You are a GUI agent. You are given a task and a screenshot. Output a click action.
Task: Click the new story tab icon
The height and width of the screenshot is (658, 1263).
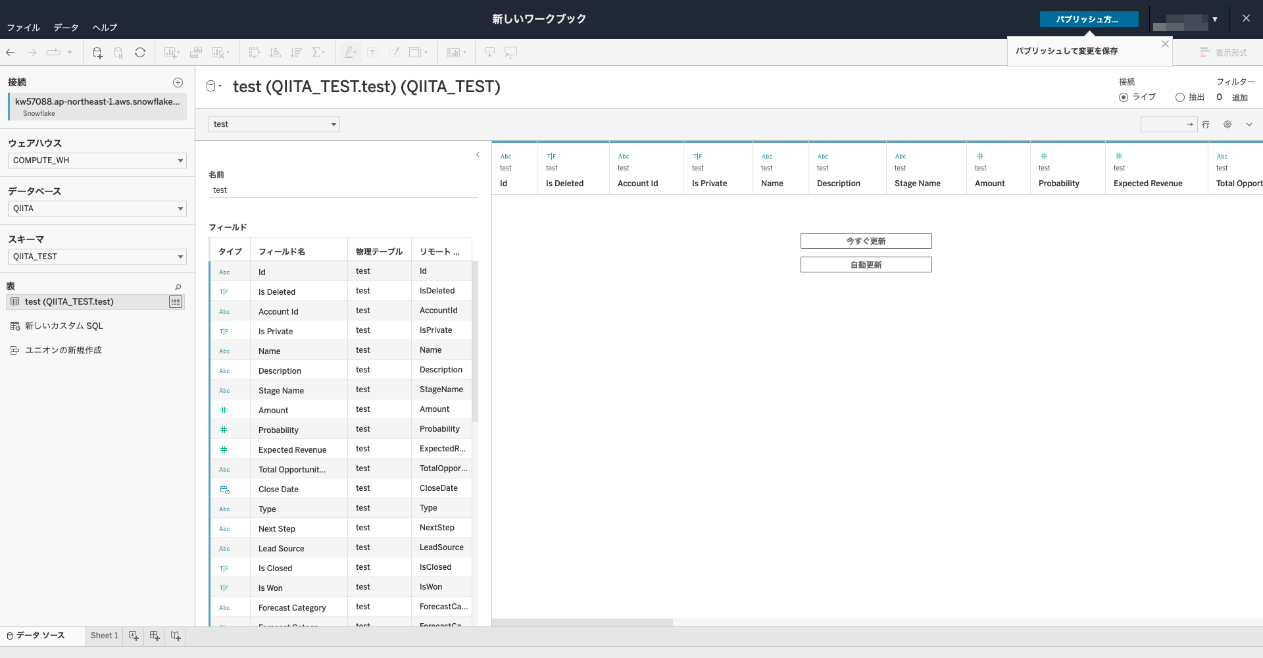[176, 636]
